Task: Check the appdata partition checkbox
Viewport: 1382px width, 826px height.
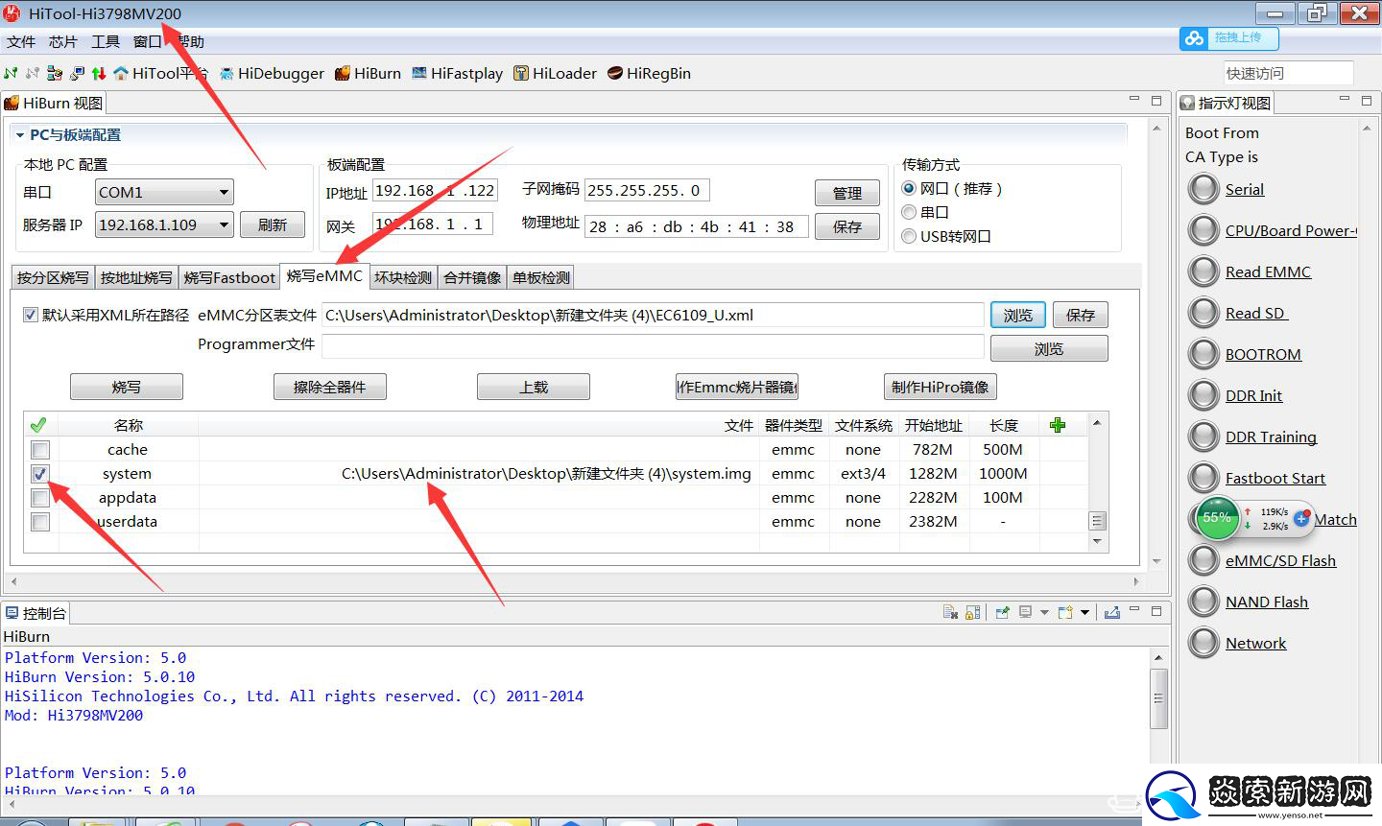Action: tap(39, 498)
